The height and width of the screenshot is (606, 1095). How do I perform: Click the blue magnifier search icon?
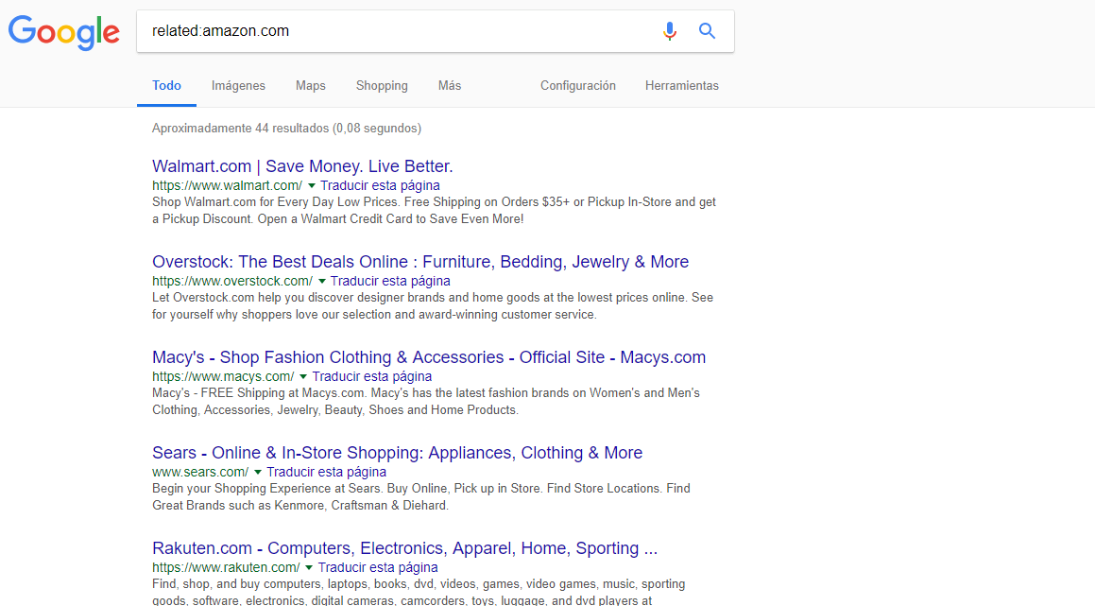coord(707,31)
